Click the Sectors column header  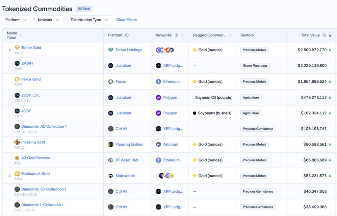[x=247, y=35]
